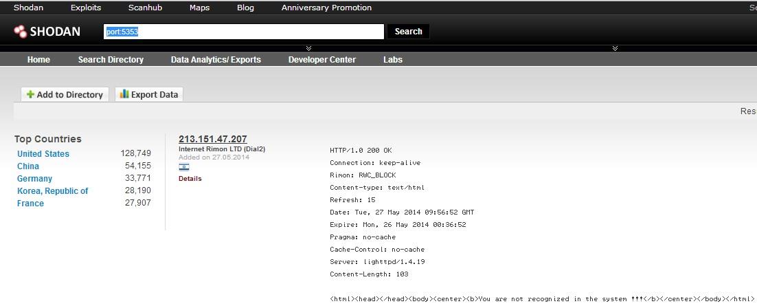
Task: Select the Developer Center tab
Action: (321, 60)
